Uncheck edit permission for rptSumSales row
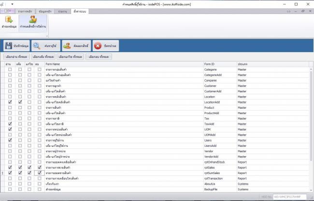This screenshot has width=314, height=201. [29, 173]
